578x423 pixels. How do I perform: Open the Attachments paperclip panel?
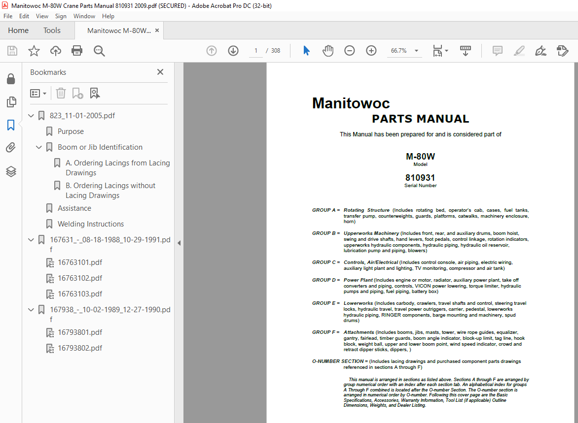tap(11, 148)
